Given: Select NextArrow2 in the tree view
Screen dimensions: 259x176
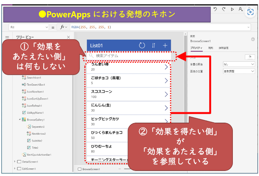Looking at the screenshot, I should pyautogui.click(x=39, y=134).
